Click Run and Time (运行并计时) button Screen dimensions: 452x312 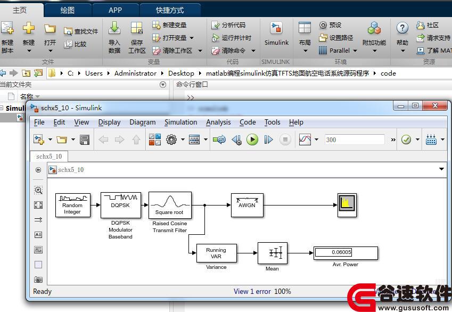[231, 38]
